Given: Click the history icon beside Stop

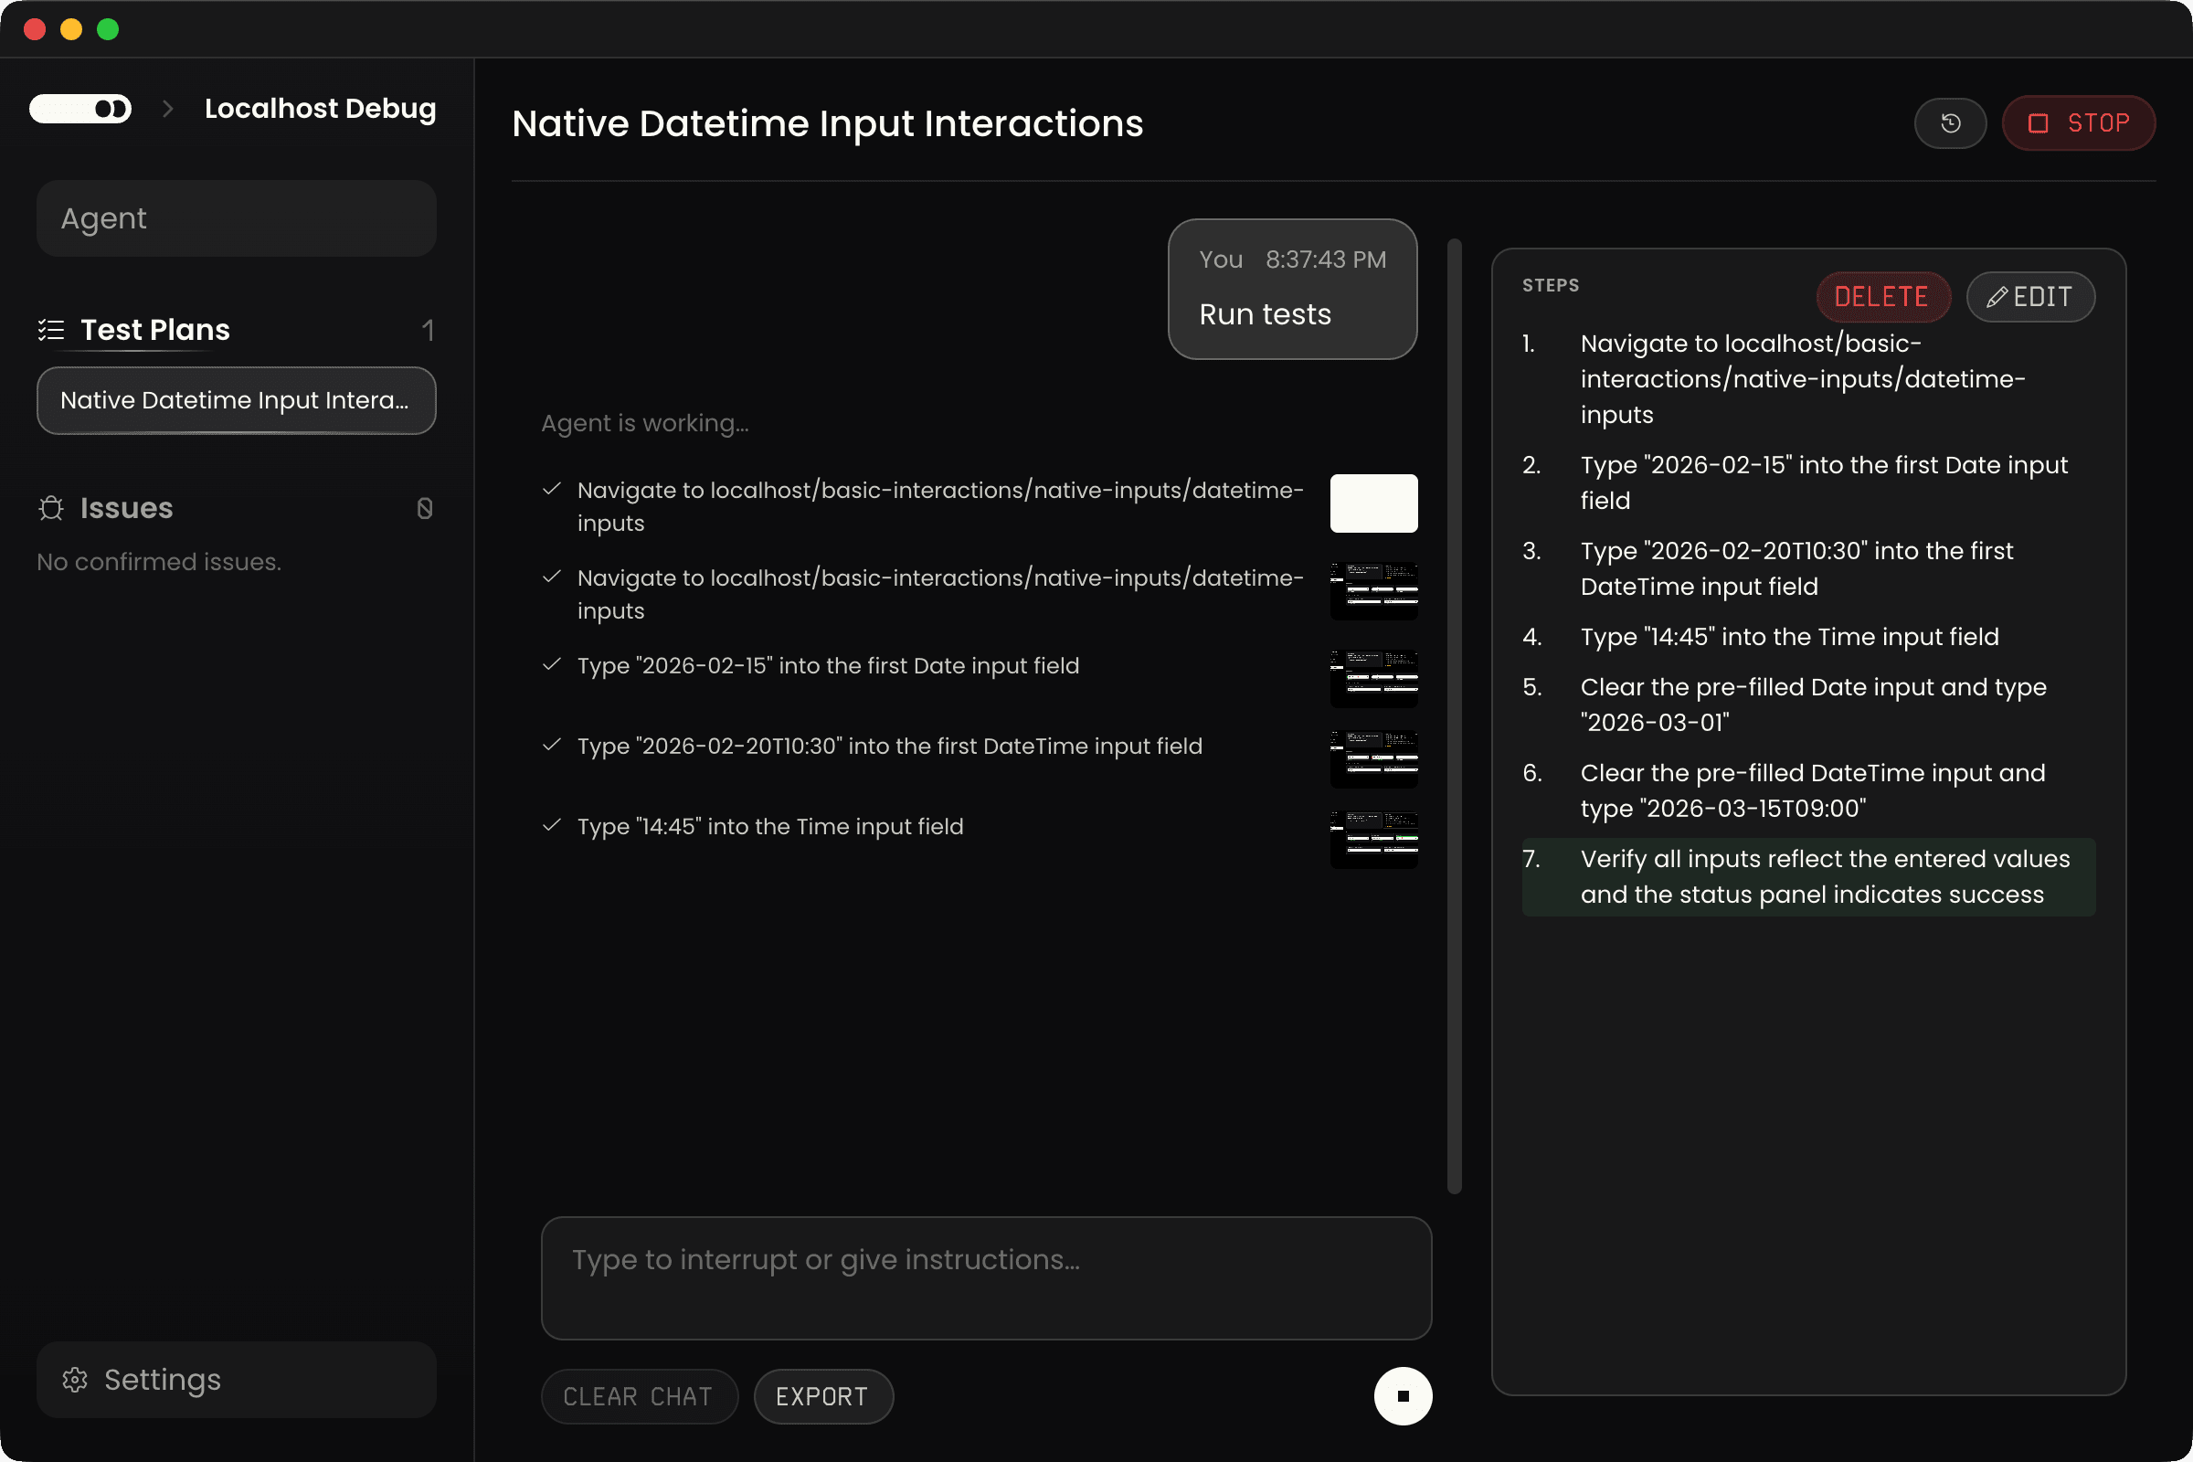Looking at the screenshot, I should [1950, 123].
